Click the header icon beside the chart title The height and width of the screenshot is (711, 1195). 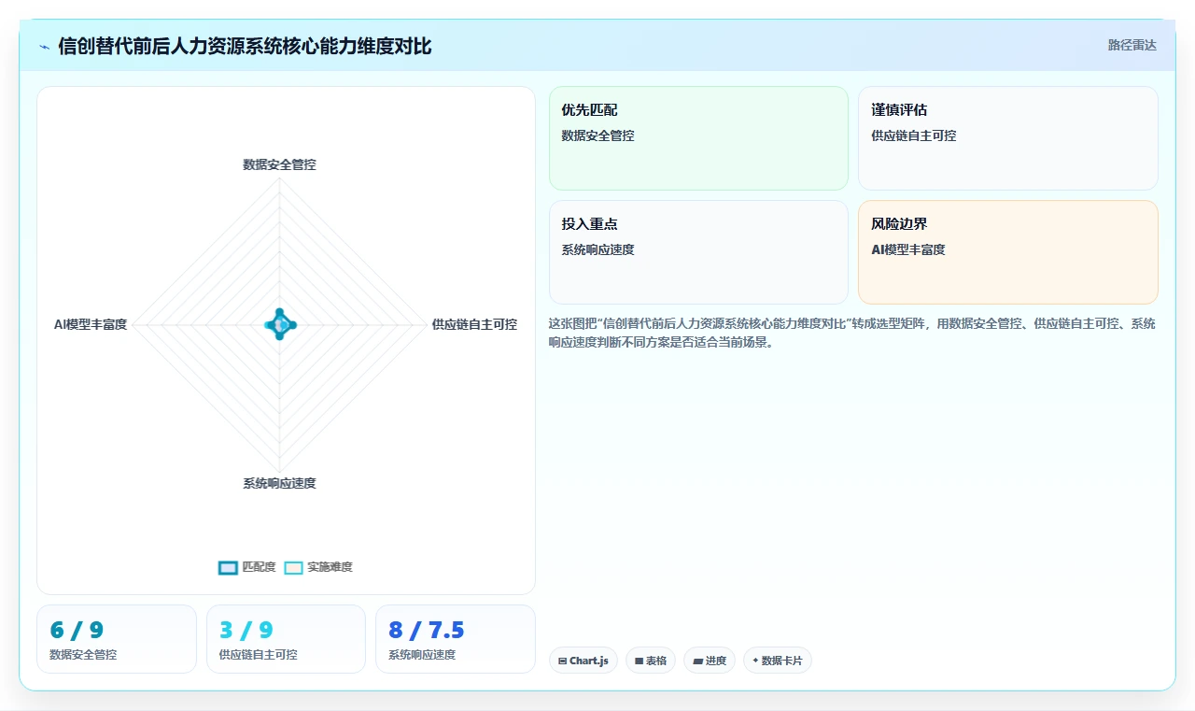pos(44,46)
